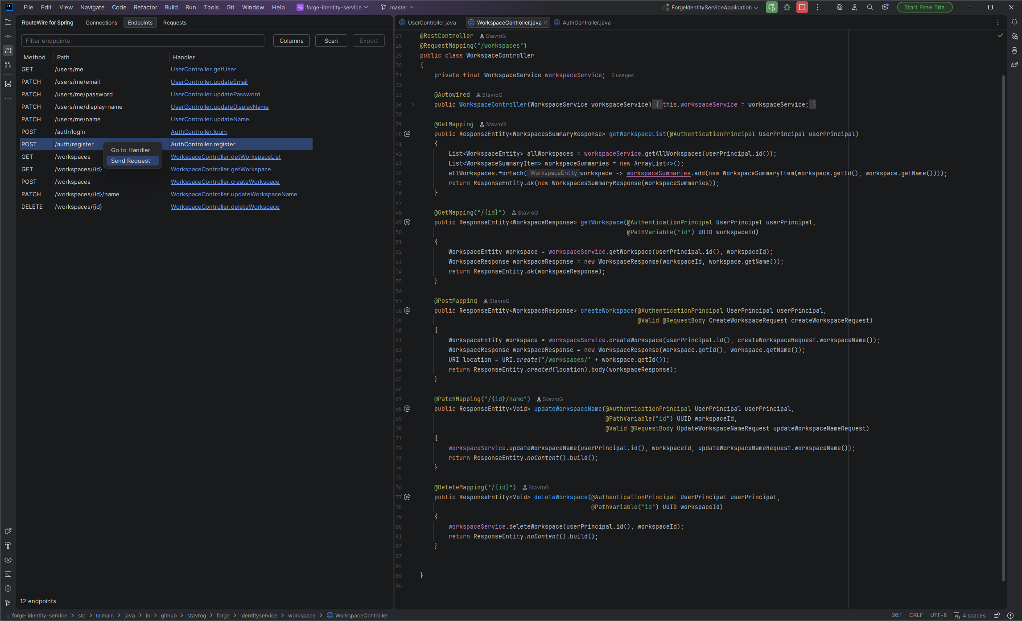Open the Pull Requests sidebar icon

8,65
